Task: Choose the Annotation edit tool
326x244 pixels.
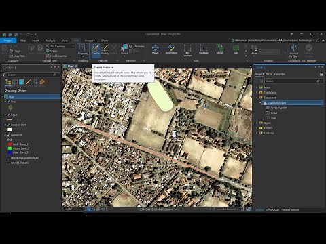Action: pyautogui.click(x=171, y=49)
